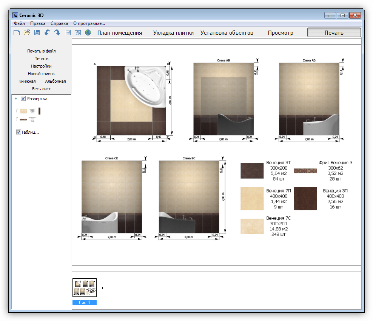Open the Справка menu
Image resolution: width=373 pixels, height=321 pixels.
pyautogui.click(x=59, y=23)
